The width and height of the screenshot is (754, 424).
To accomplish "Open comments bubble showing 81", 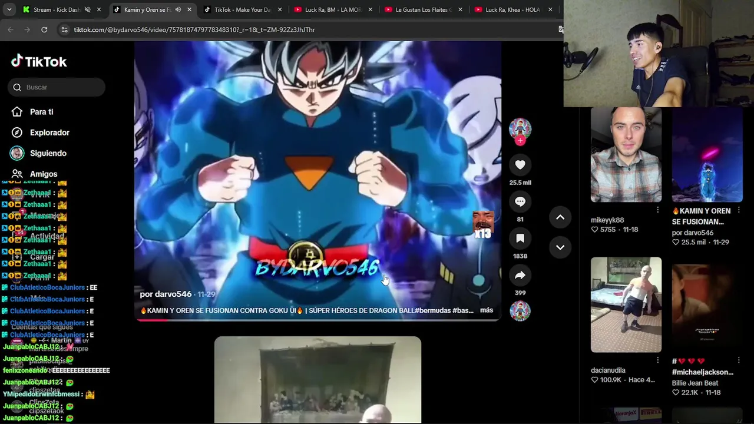I will click(520, 202).
